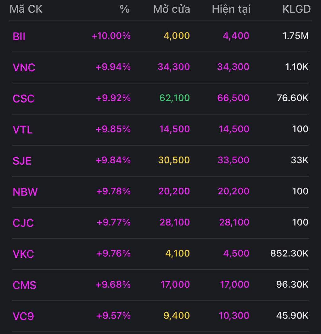Click VKC's volume 852.30K

tap(289, 253)
